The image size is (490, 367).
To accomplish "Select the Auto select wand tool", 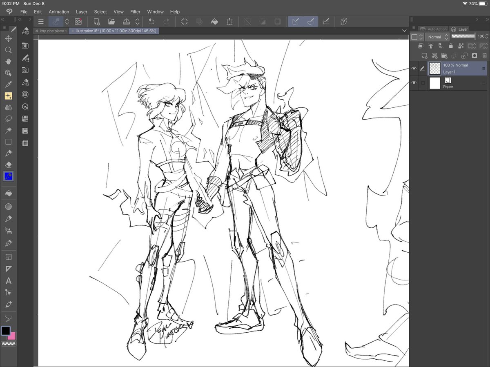I will point(8,130).
